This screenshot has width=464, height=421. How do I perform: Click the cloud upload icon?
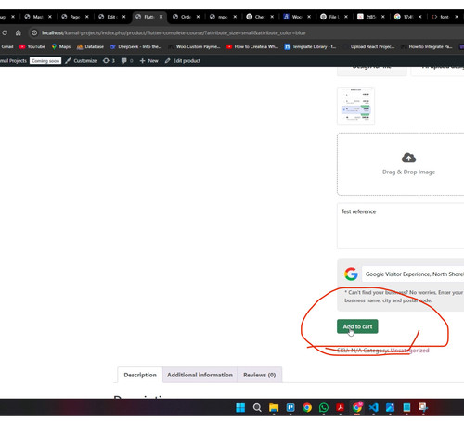coord(408,158)
